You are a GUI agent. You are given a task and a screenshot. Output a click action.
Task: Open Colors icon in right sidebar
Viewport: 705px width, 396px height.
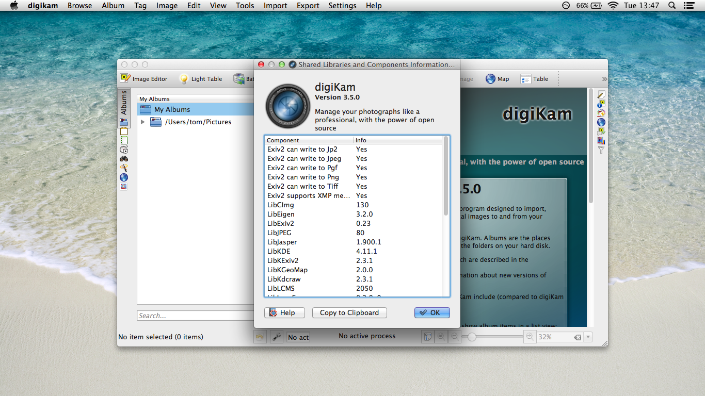coord(601,113)
